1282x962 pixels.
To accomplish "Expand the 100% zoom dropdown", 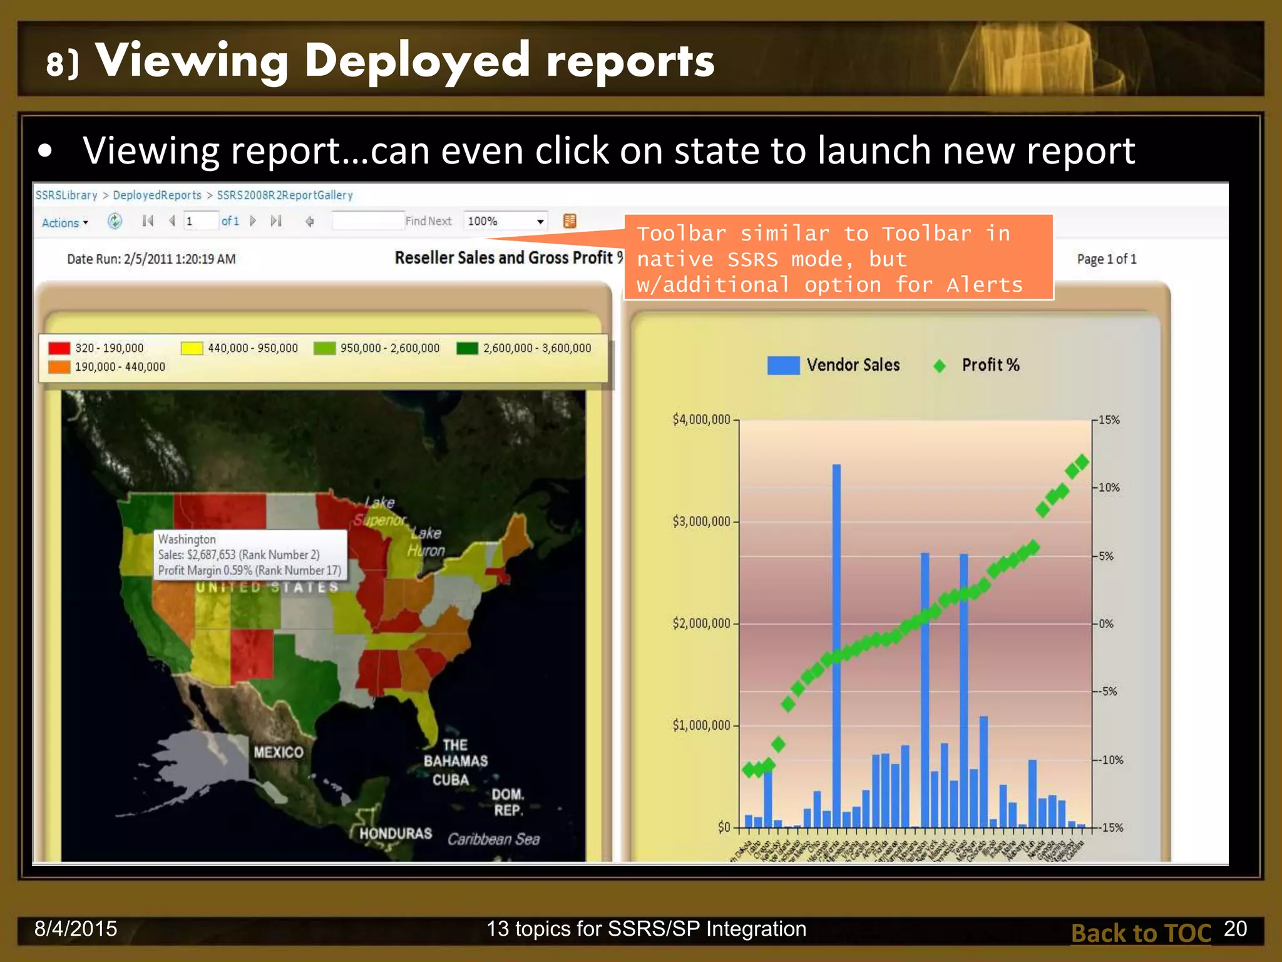I will pyautogui.click(x=540, y=222).
